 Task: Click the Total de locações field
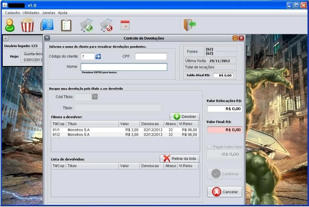pyautogui.click(x=210, y=67)
